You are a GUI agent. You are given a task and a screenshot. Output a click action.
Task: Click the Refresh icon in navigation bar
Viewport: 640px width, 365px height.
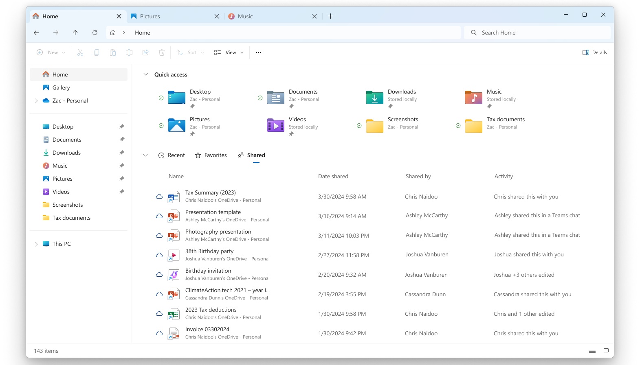pos(95,33)
